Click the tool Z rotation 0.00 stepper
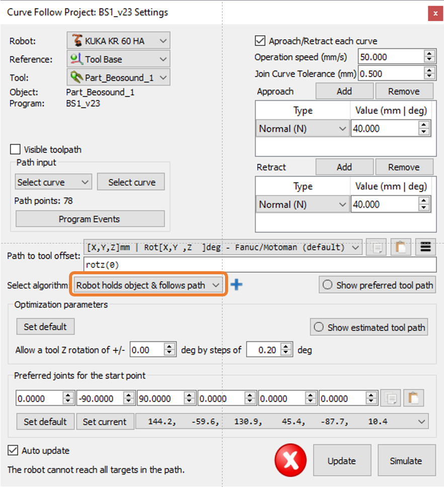The width and height of the screenshot is (444, 487). (169, 349)
